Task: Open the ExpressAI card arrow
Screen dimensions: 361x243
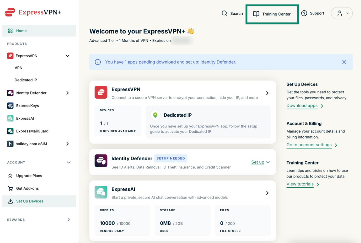Action: (267, 193)
